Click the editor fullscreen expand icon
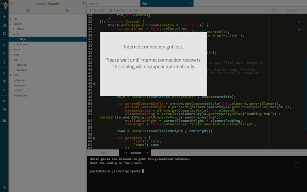Viewport: 307px width, 192px height. pos(299,22)
